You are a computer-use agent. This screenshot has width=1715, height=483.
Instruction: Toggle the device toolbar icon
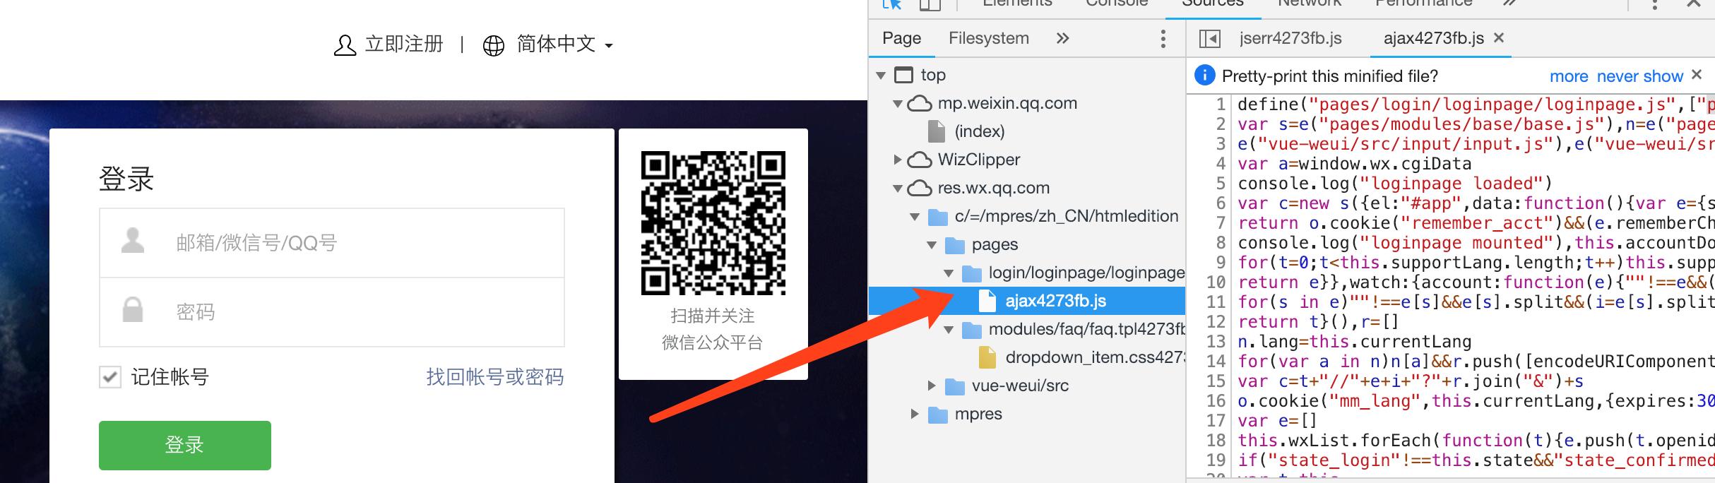point(930,4)
